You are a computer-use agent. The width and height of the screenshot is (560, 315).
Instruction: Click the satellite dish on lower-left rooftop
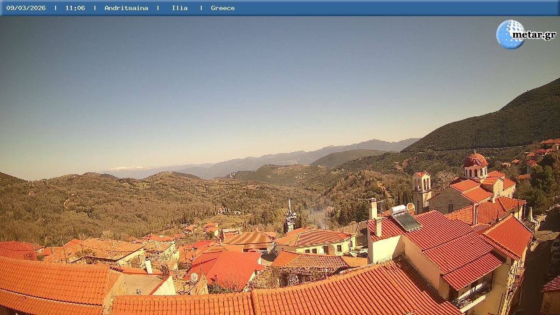coord(194,277)
